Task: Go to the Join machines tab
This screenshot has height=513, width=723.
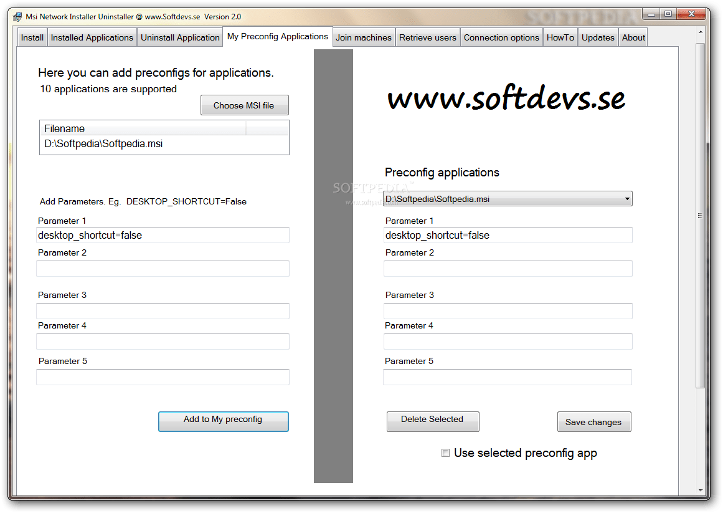Action: 363,38
